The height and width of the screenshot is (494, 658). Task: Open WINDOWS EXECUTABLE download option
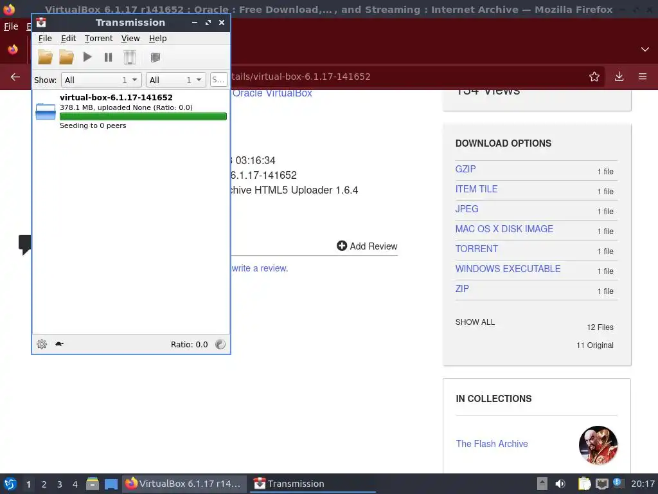point(508,269)
